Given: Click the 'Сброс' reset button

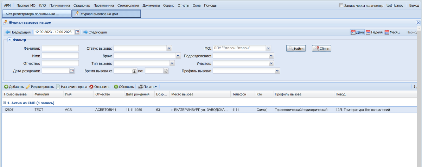Looking at the screenshot, I should click(321, 49).
